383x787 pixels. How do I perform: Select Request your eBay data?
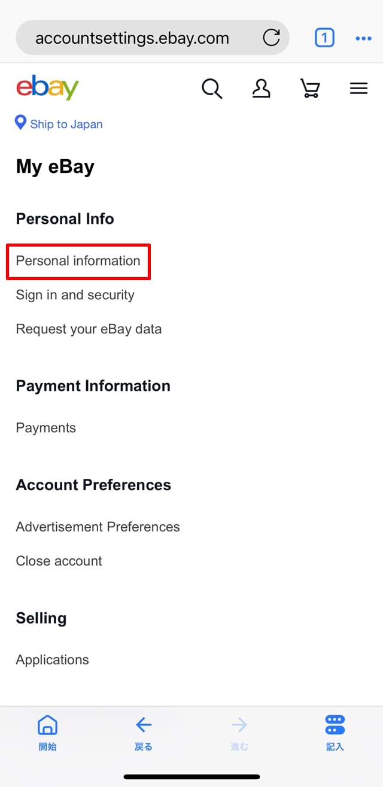point(89,329)
